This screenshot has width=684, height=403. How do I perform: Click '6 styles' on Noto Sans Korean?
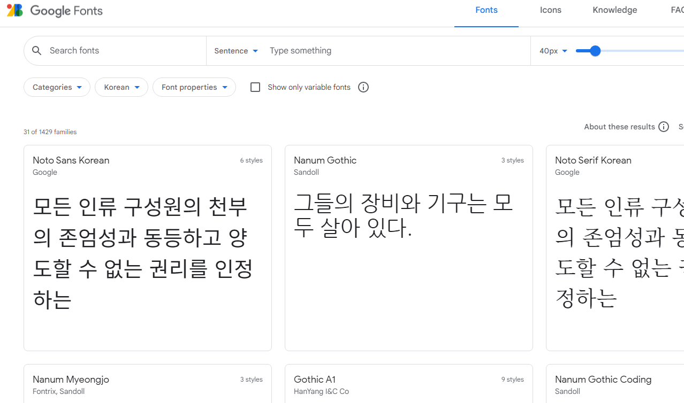coord(252,160)
